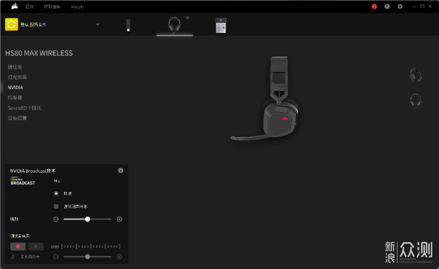Open iCUE settings gear
Image resolution: width=439 pixels, height=269 pixels.
[400, 7]
